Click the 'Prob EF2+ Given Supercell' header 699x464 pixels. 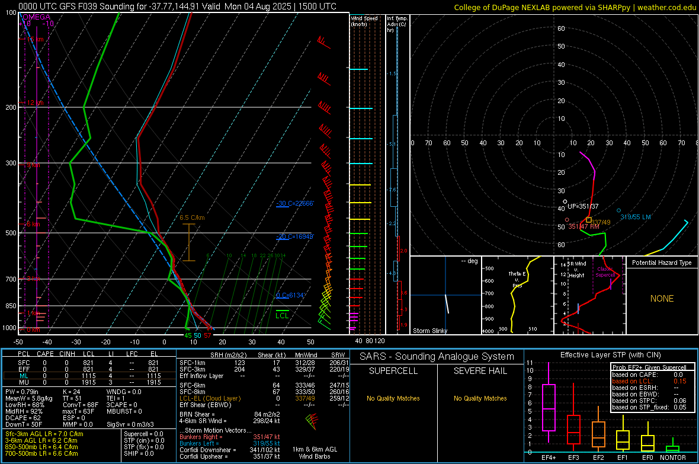649,367
